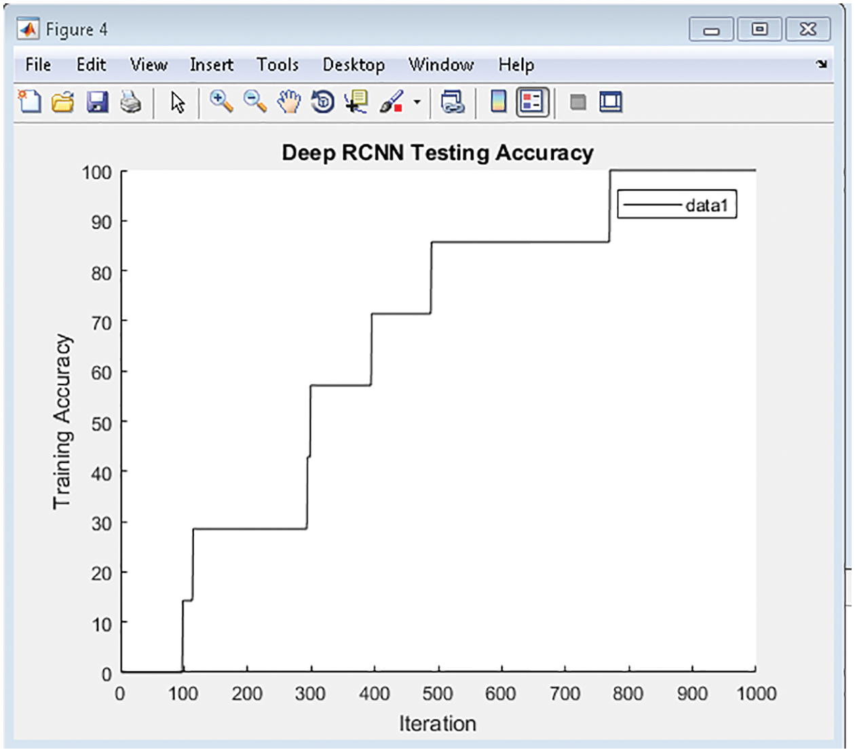Image resolution: width=855 pixels, height=752 pixels.
Task: Select the Zoom In magnifier tool
Action: 221,102
